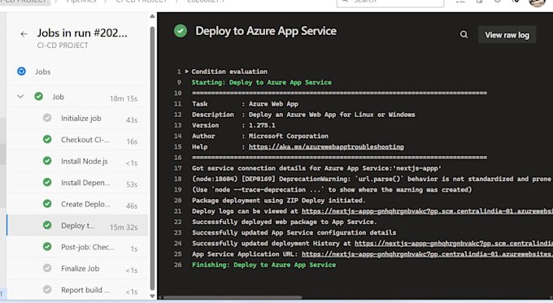Viewport: 553px width, 303px height.
Task: Select the Deploy t... step row
Action: click(x=77, y=226)
